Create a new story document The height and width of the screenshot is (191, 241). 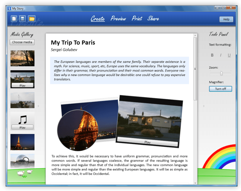click(14, 19)
